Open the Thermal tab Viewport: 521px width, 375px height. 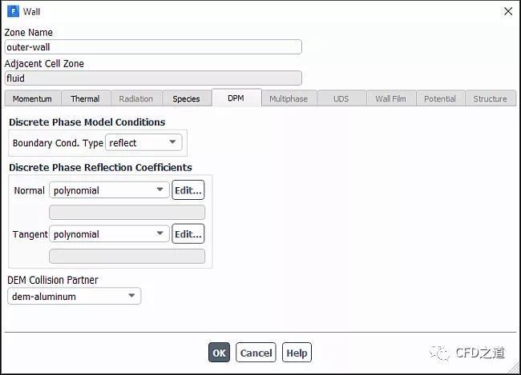(x=85, y=98)
